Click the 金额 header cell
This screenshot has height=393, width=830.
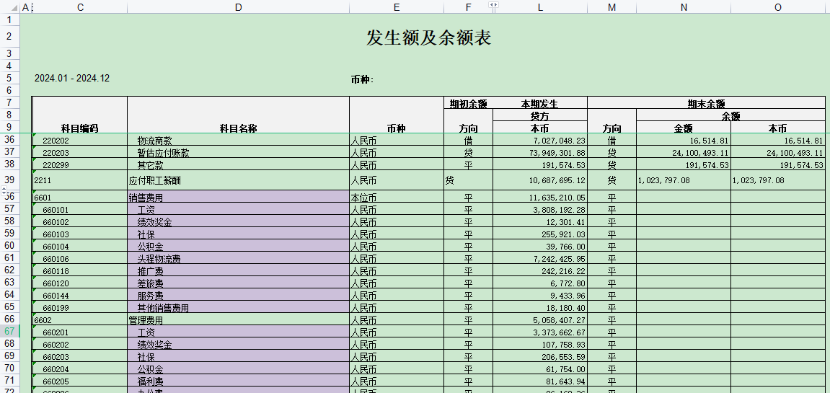click(x=684, y=128)
